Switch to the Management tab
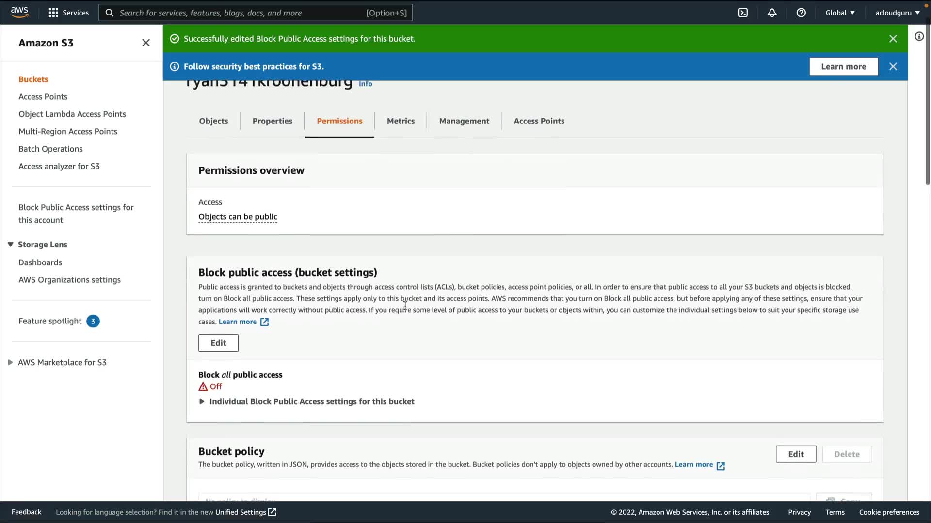The height and width of the screenshot is (523, 931). click(x=464, y=121)
